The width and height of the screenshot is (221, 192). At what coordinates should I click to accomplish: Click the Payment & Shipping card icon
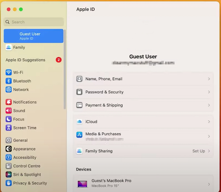[79, 105]
